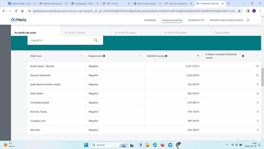
Task: Click the 2 661 675 Ft amount
Action: tap(192, 66)
